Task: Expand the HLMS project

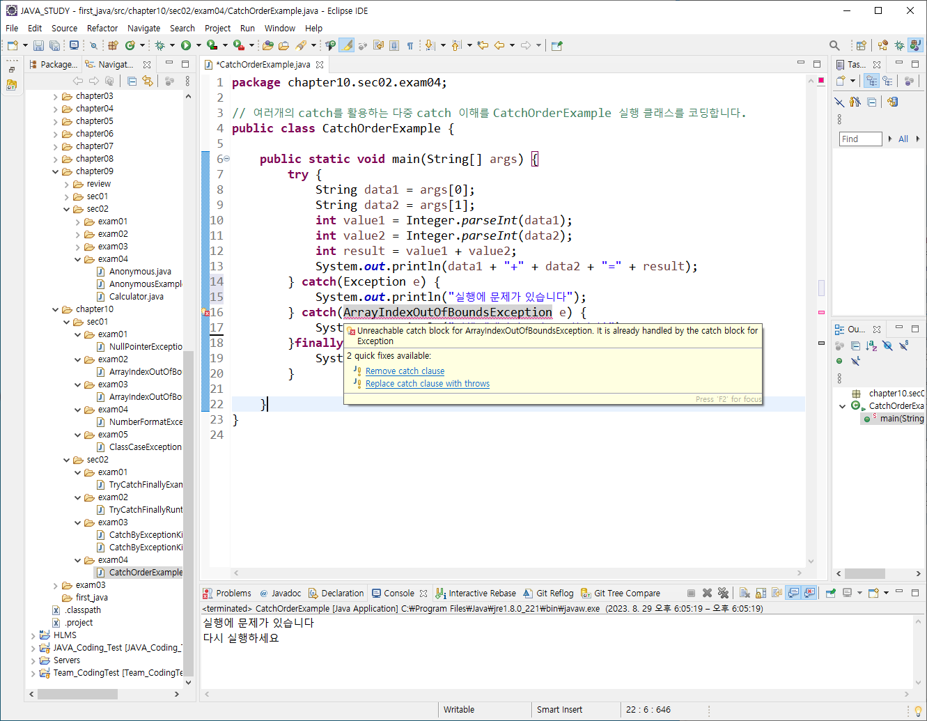Action: pos(33,635)
